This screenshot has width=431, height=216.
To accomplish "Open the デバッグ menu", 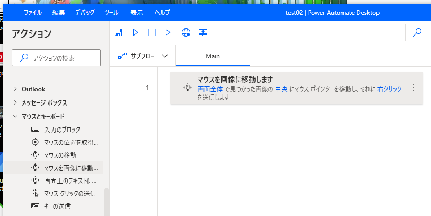I will (x=85, y=13).
